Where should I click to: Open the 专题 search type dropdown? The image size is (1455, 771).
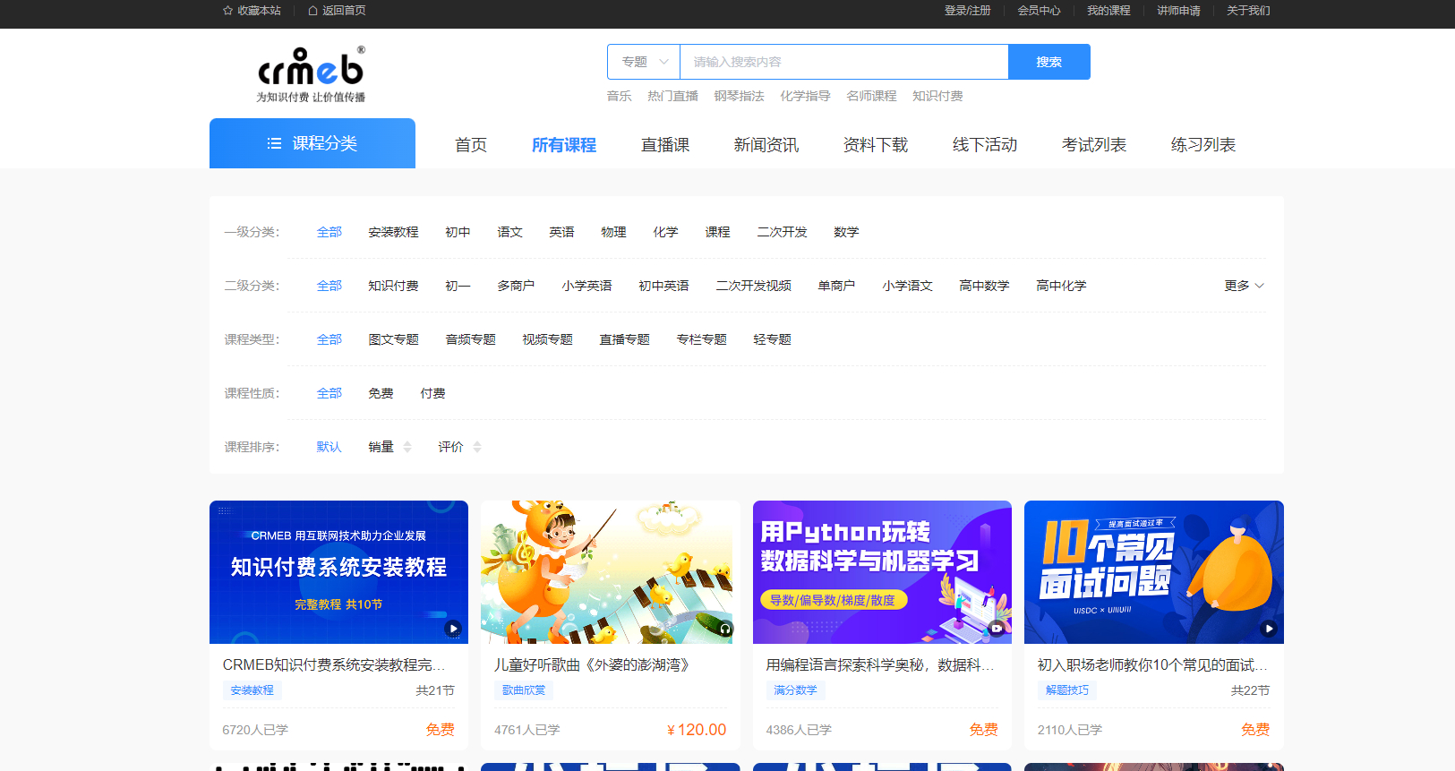(644, 62)
